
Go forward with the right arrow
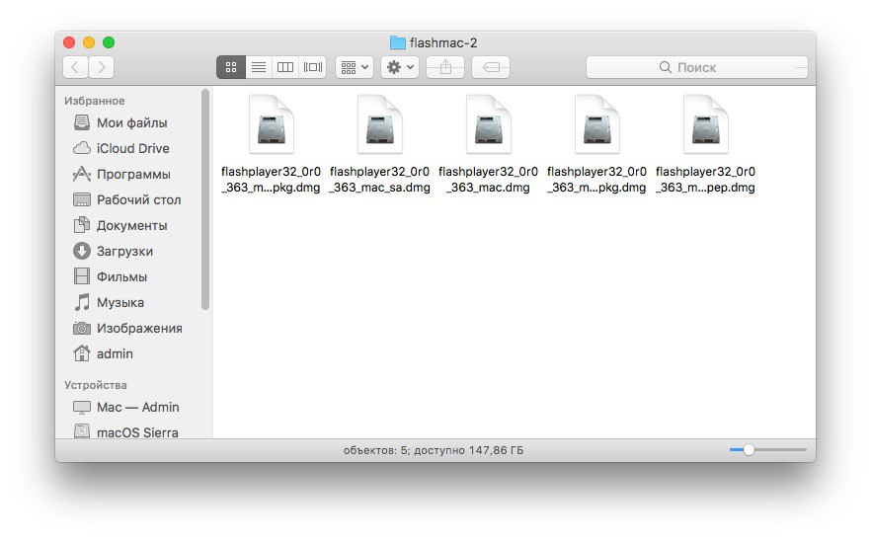[101, 67]
